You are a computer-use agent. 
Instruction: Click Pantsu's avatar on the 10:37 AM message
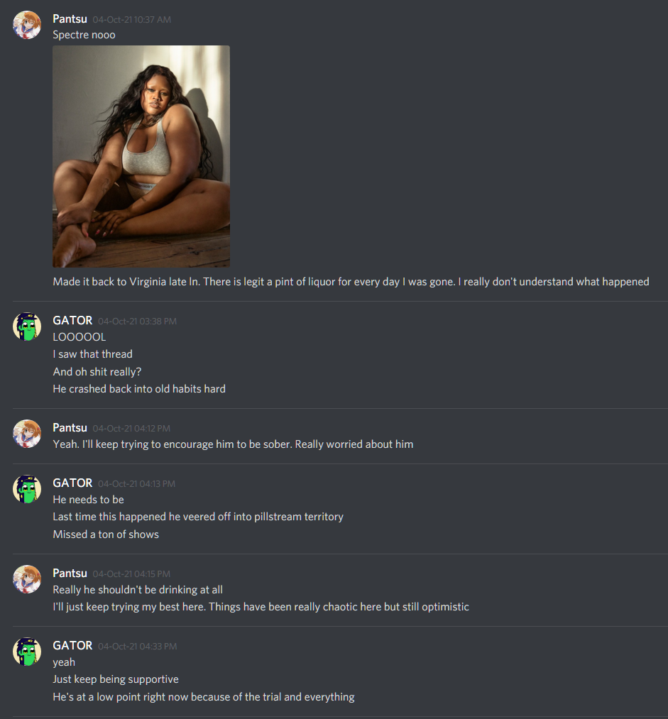(x=27, y=25)
